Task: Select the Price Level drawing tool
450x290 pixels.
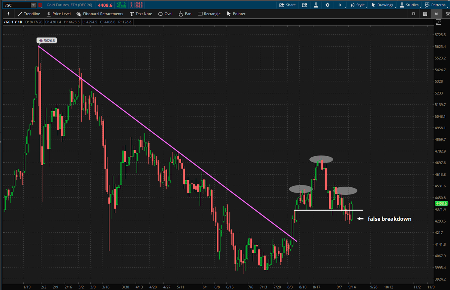Action: coord(58,14)
